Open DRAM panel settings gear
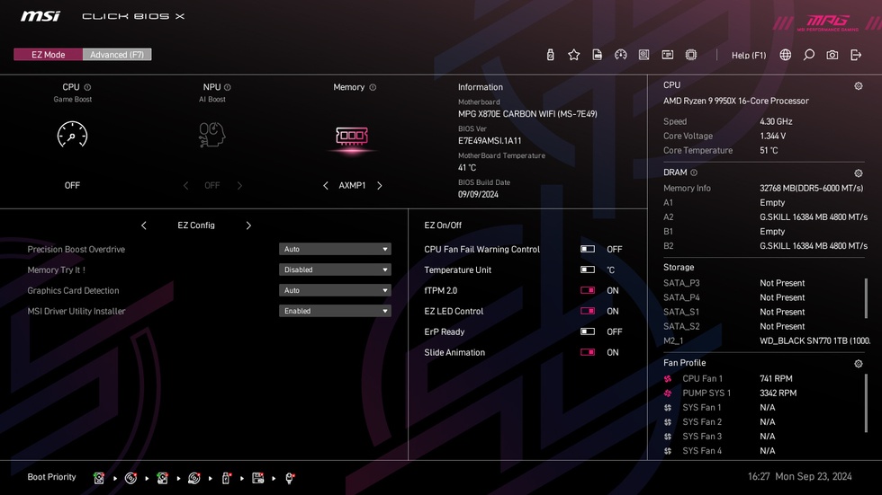 (x=859, y=172)
